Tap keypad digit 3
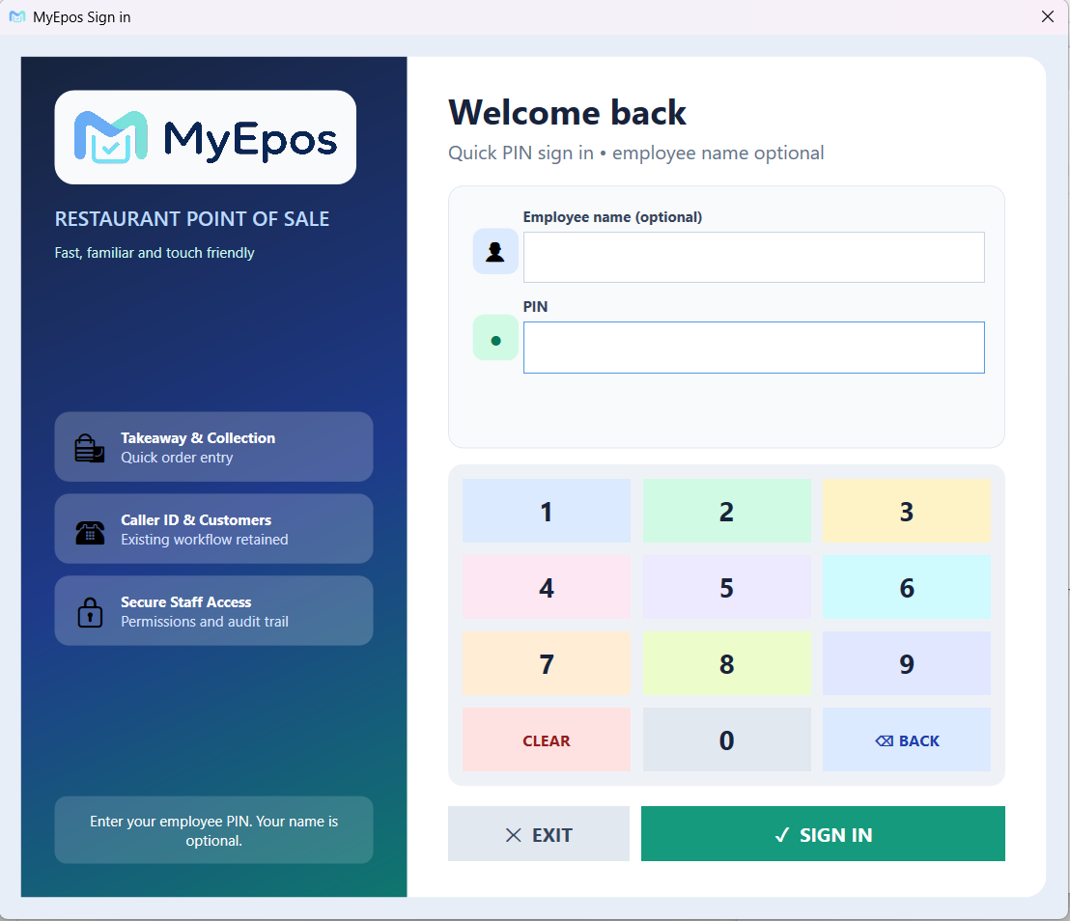 pyautogui.click(x=906, y=511)
